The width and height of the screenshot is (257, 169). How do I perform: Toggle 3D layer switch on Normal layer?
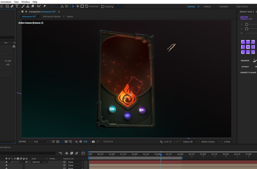coord(27,162)
